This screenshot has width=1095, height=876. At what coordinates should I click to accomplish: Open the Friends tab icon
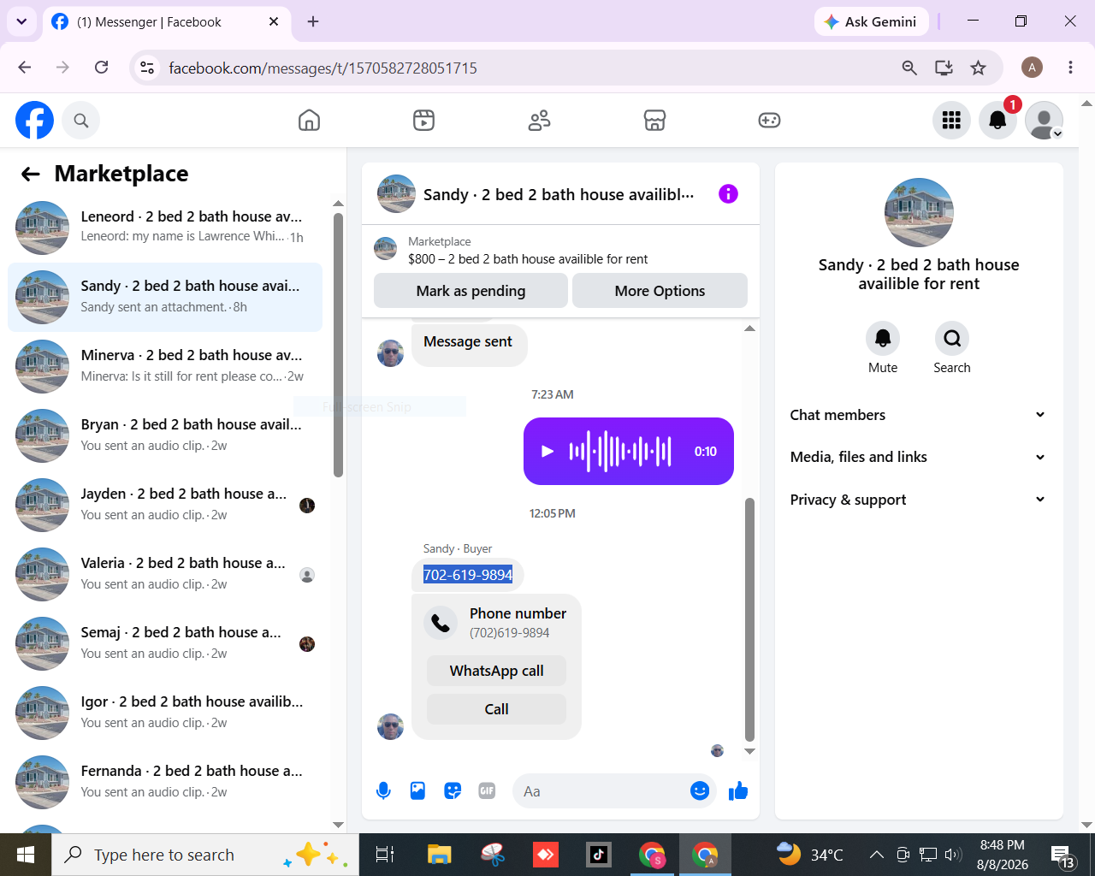coord(539,121)
